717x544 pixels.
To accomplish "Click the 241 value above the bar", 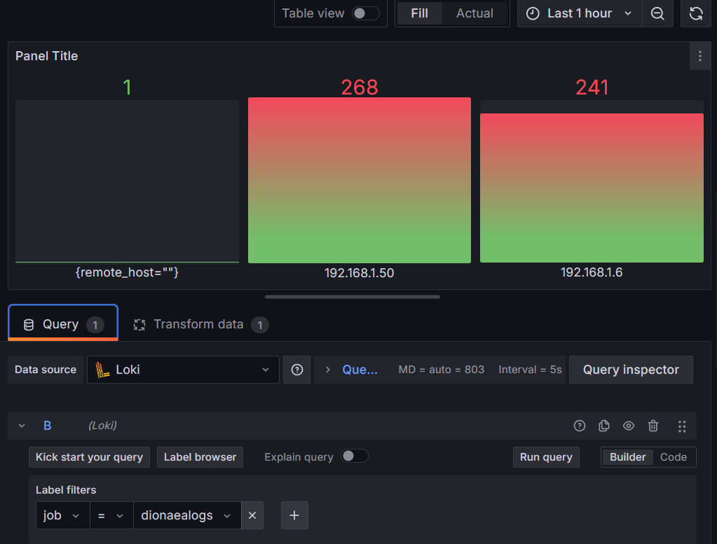I will (592, 87).
